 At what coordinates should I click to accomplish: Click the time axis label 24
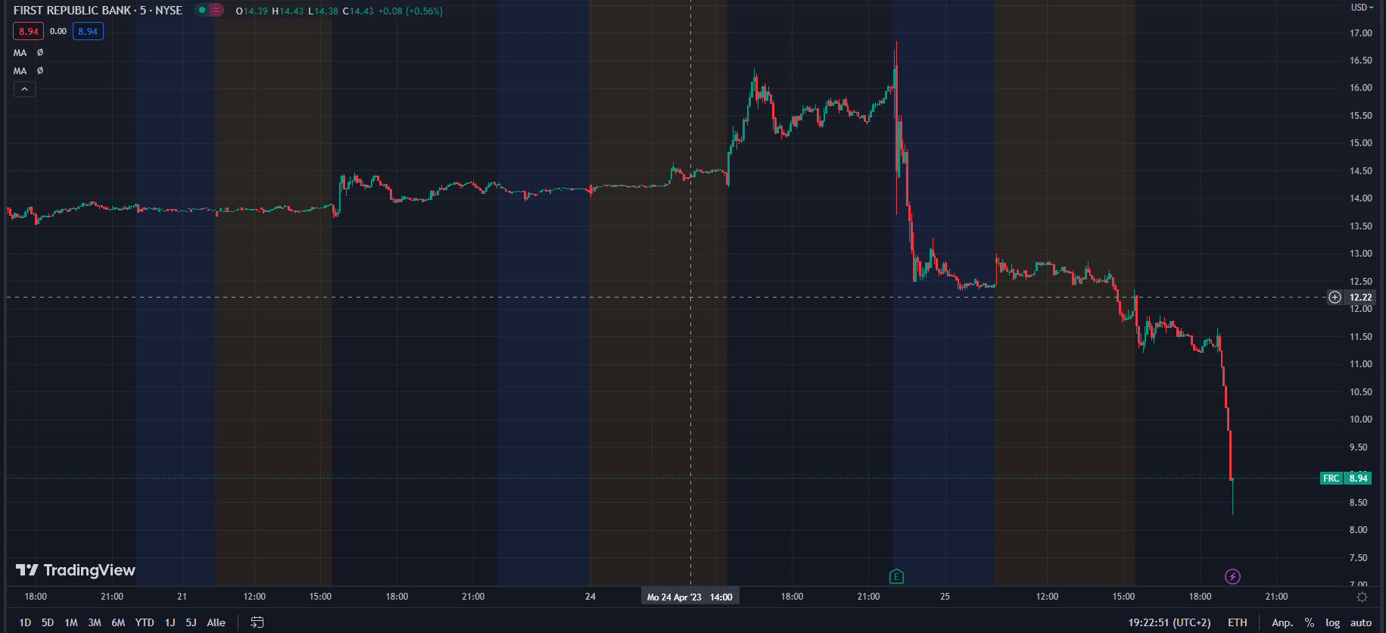590,597
